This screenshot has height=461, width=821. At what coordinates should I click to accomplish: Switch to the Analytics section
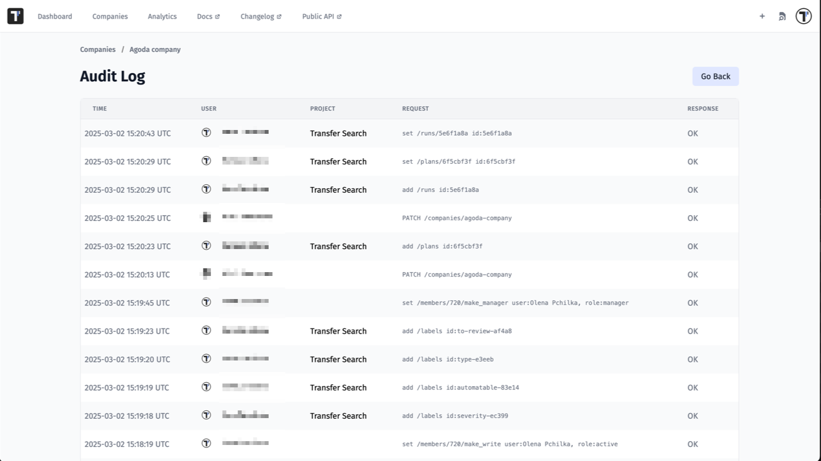tap(162, 16)
